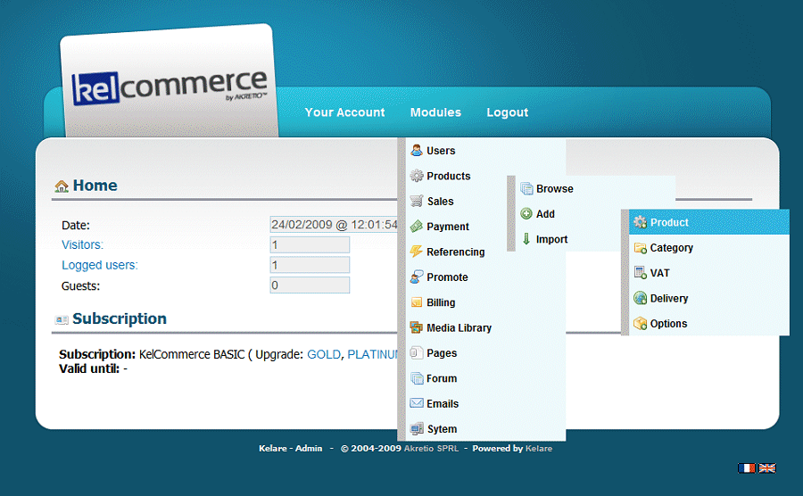Click the Logged users count field
This screenshot has height=496, width=803.
(x=310, y=265)
